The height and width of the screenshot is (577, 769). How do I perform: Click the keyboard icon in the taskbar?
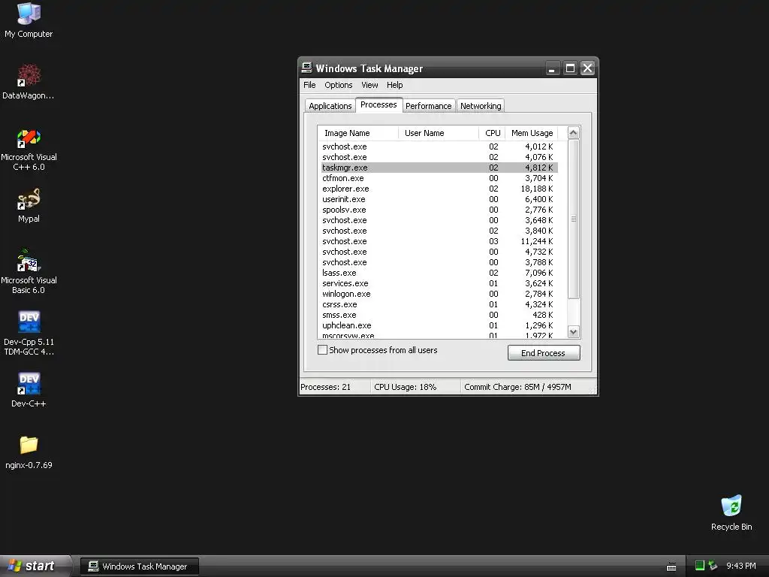pyautogui.click(x=671, y=566)
